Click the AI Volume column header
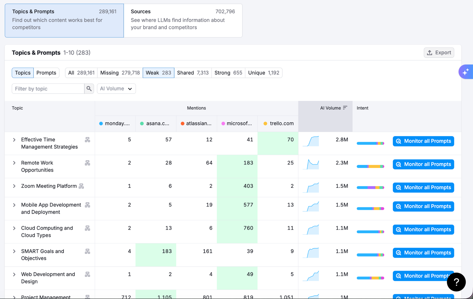This screenshot has width=473, height=299. (x=325, y=116)
